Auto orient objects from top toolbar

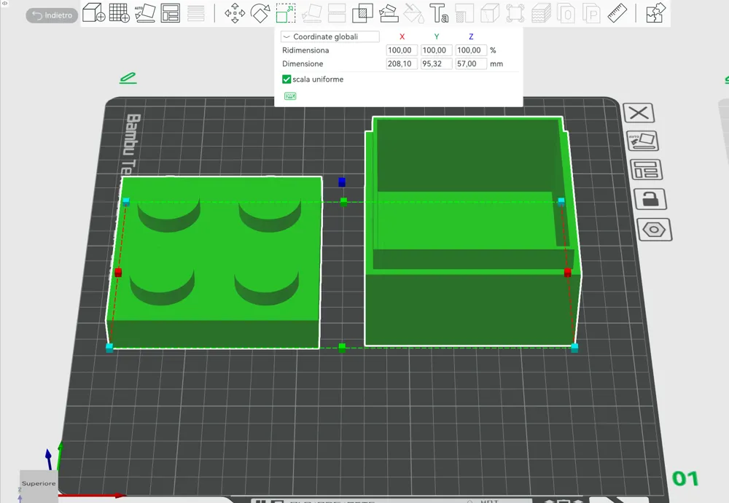tap(145, 13)
